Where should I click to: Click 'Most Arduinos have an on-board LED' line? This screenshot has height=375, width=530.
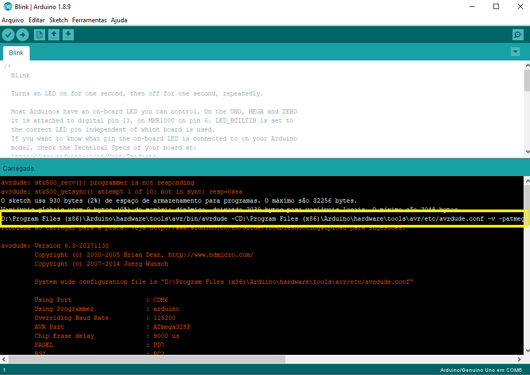pos(154,111)
